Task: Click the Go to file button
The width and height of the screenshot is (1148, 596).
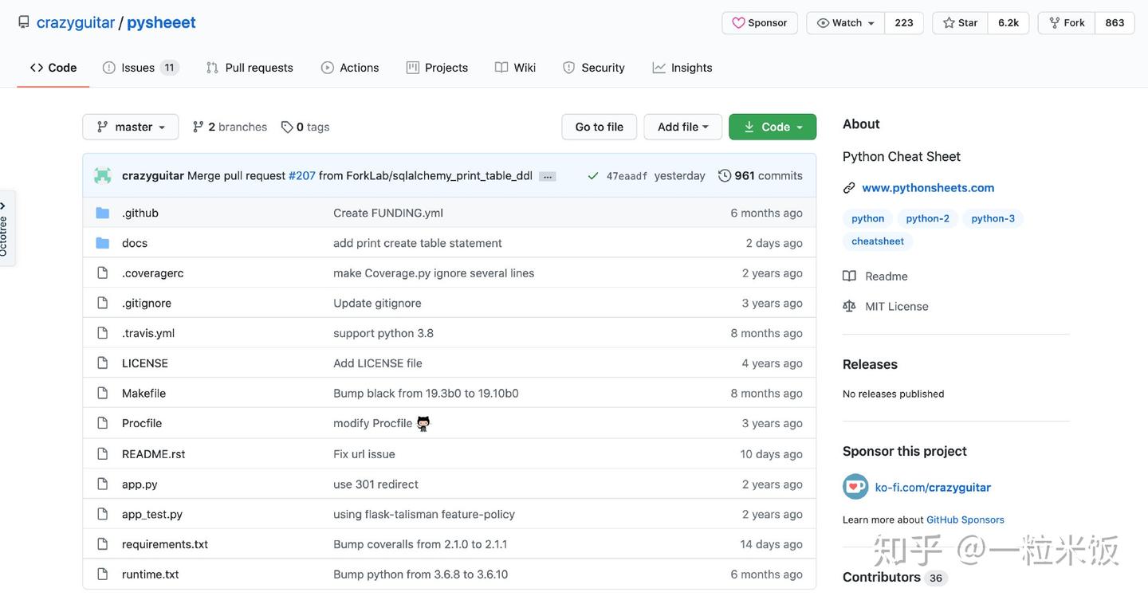Action: pyautogui.click(x=600, y=127)
